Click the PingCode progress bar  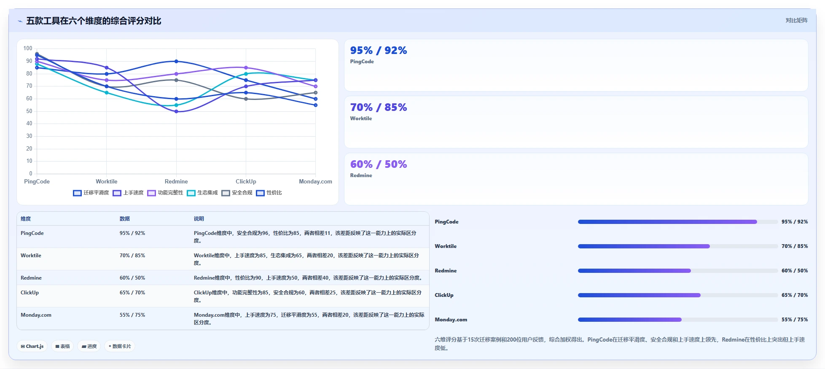[678, 222]
